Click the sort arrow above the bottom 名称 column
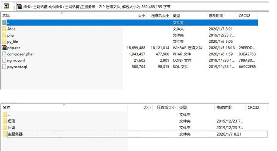This screenshot has width=277, height=151. tap(64, 104)
